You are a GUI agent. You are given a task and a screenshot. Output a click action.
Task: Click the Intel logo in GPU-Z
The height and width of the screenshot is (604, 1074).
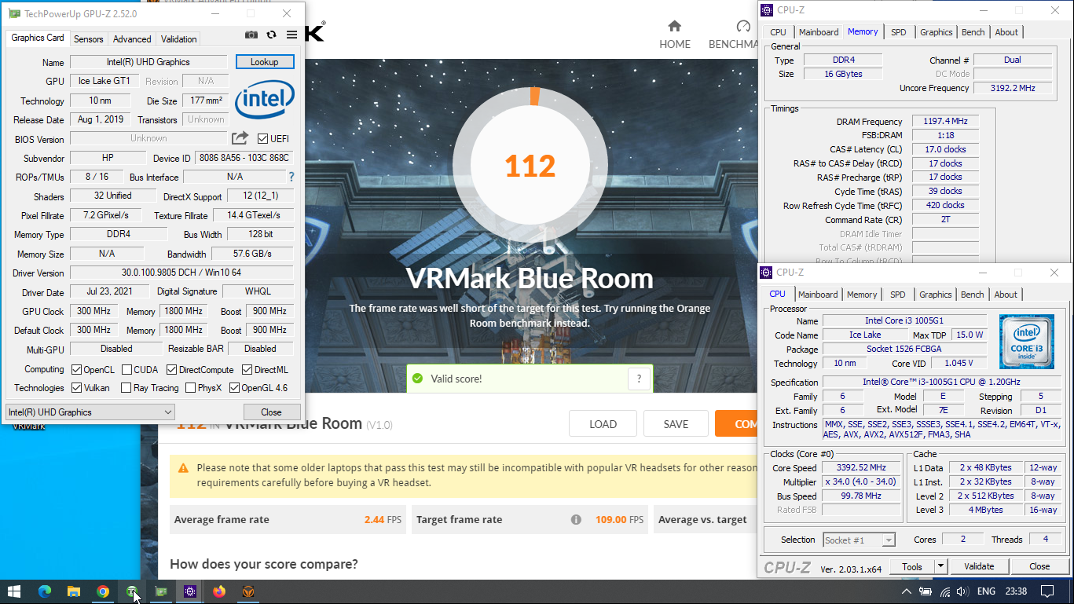coord(266,101)
